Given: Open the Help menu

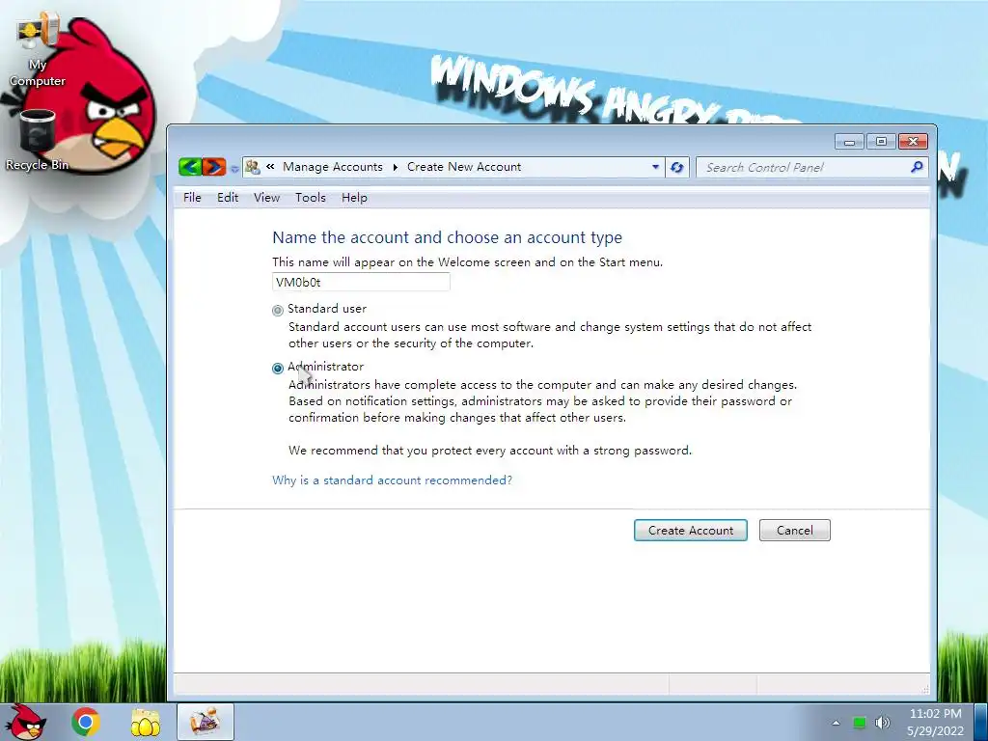Looking at the screenshot, I should click(x=354, y=198).
